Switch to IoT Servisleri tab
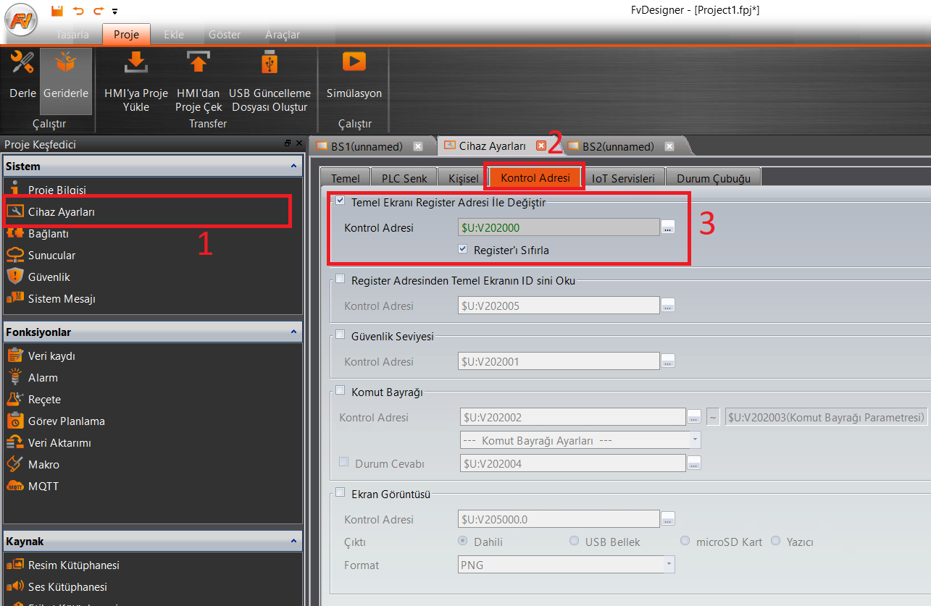The image size is (931, 606). pos(623,178)
